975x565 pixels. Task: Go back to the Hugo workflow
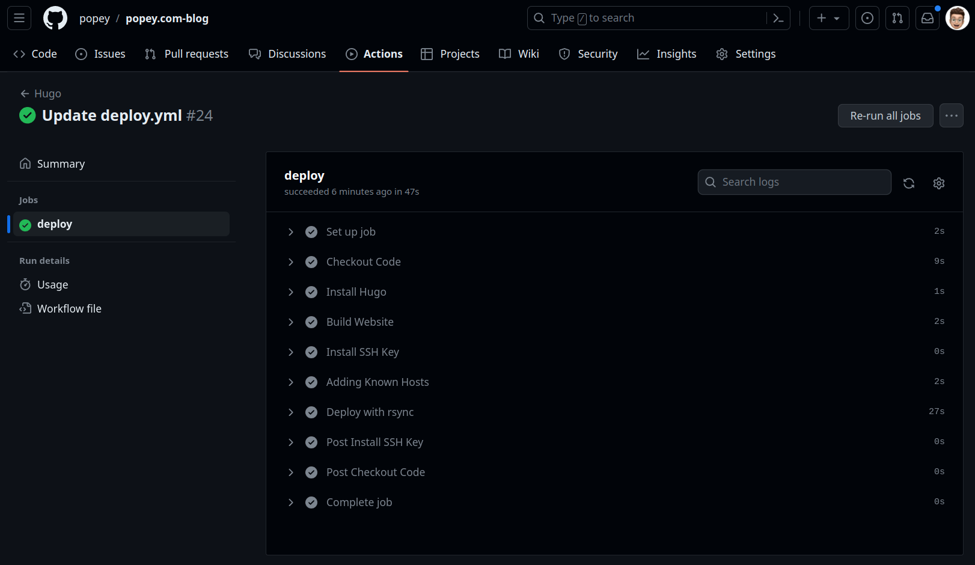tap(41, 94)
